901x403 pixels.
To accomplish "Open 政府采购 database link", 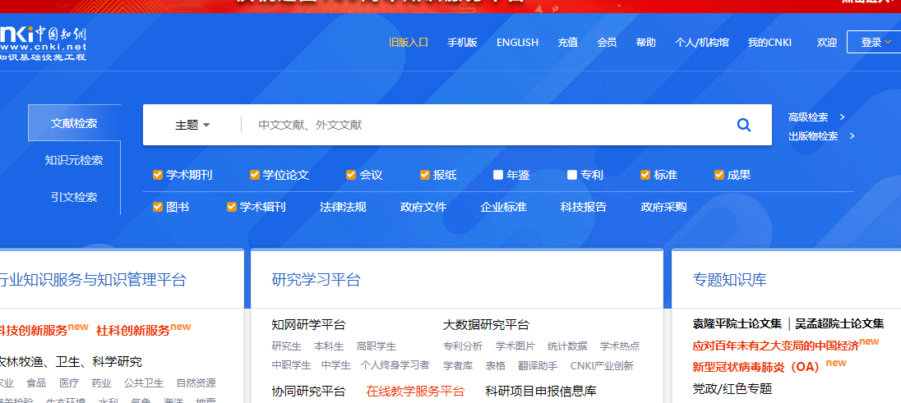I will pos(663,207).
